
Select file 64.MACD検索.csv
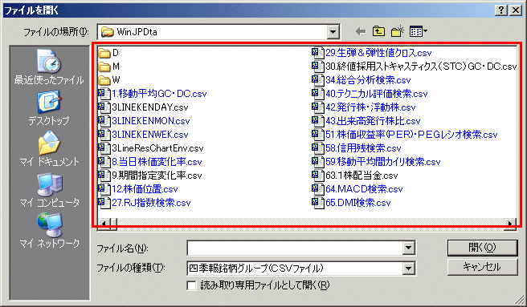coord(364,189)
